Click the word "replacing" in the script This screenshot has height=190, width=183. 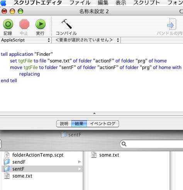click(29, 74)
